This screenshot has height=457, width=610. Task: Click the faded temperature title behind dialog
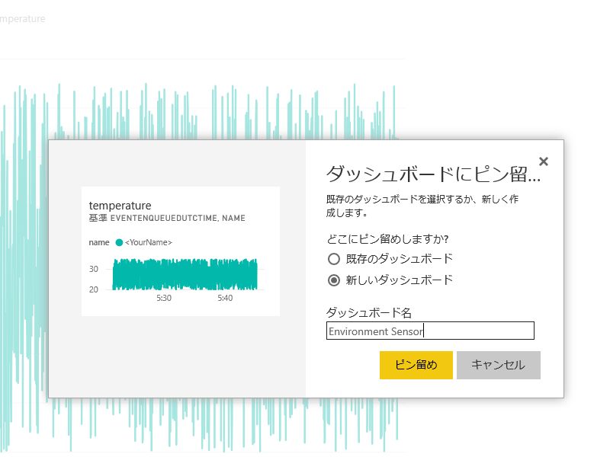[x=21, y=18]
